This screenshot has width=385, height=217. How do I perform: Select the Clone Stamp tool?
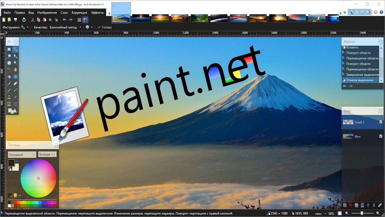[x=9, y=97]
